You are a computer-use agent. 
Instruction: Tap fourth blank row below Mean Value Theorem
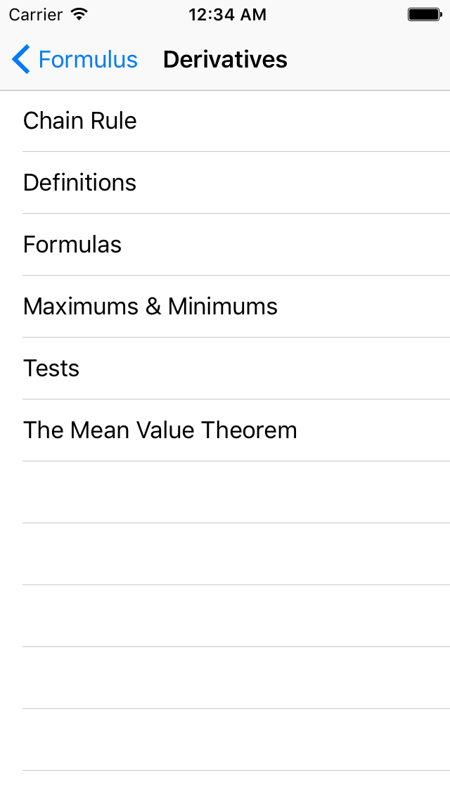pos(225,678)
